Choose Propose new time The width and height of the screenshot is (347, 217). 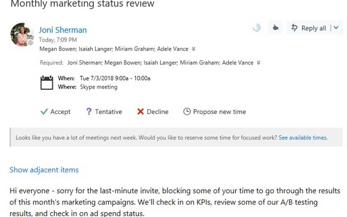[219, 112]
